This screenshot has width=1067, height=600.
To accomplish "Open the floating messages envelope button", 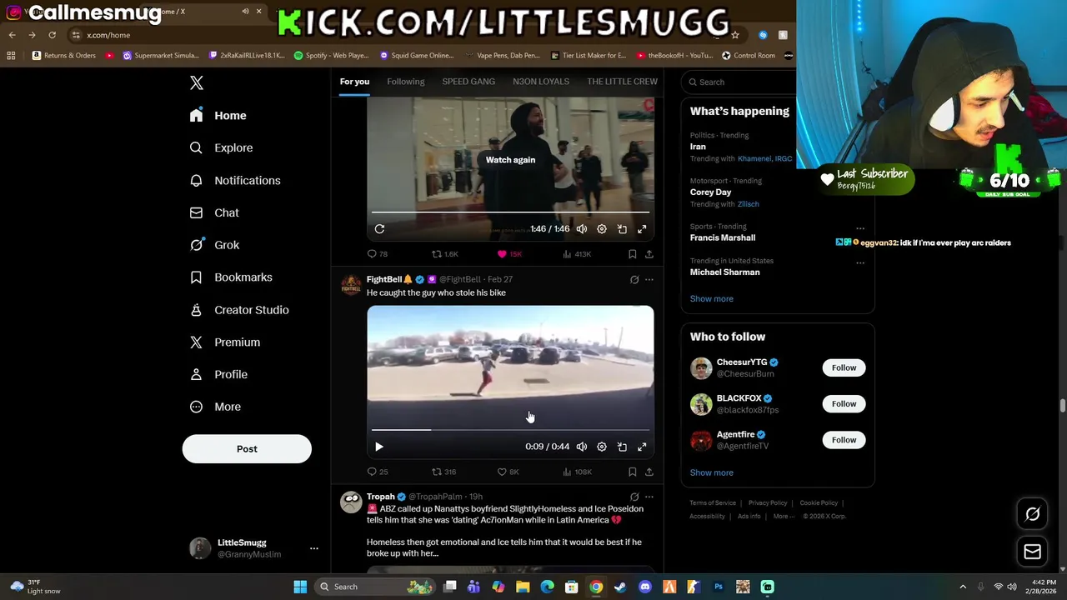I will coord(1032,552).
